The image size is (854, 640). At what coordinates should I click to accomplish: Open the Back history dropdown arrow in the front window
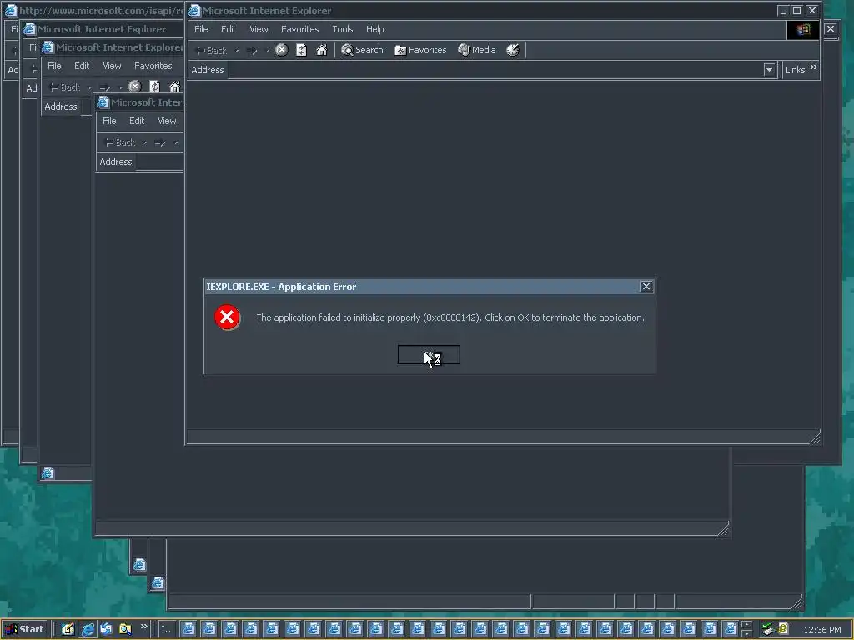(x=236, y=51)
